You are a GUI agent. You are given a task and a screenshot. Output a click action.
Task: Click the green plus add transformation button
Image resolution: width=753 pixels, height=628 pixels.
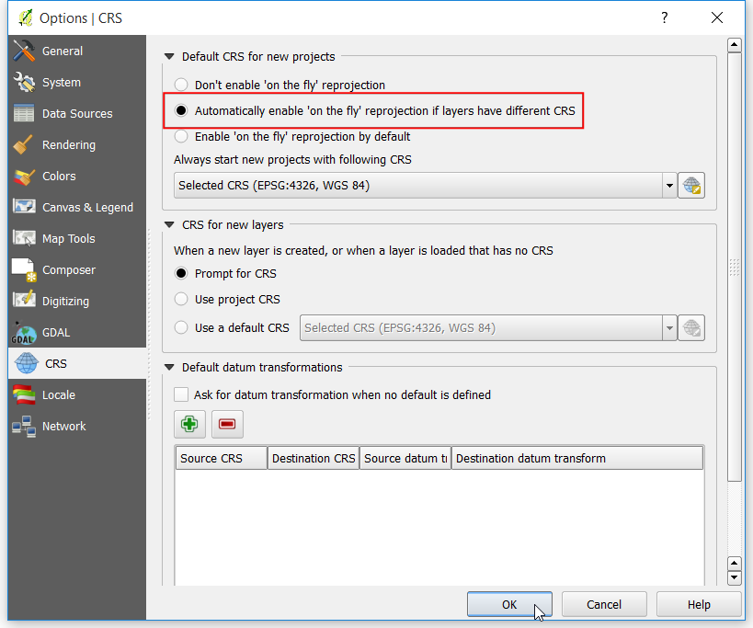coord(189,424)
